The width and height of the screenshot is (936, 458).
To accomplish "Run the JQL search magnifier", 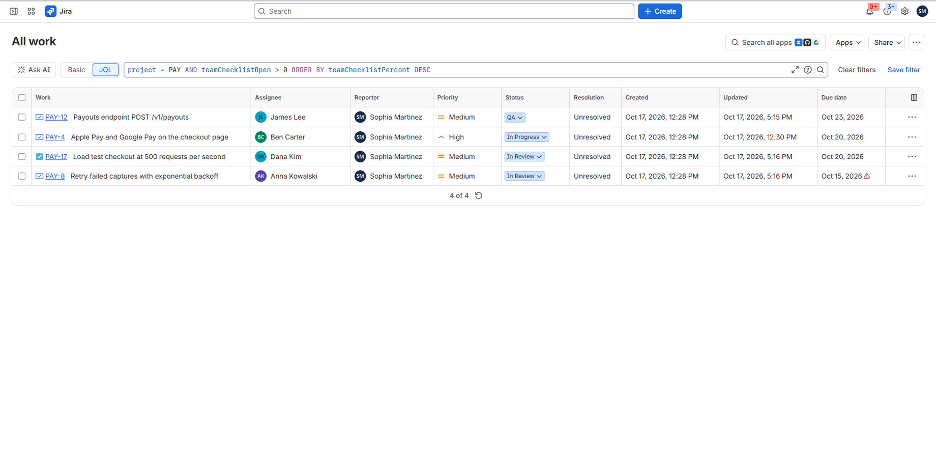I will click(x=821, y=70).
